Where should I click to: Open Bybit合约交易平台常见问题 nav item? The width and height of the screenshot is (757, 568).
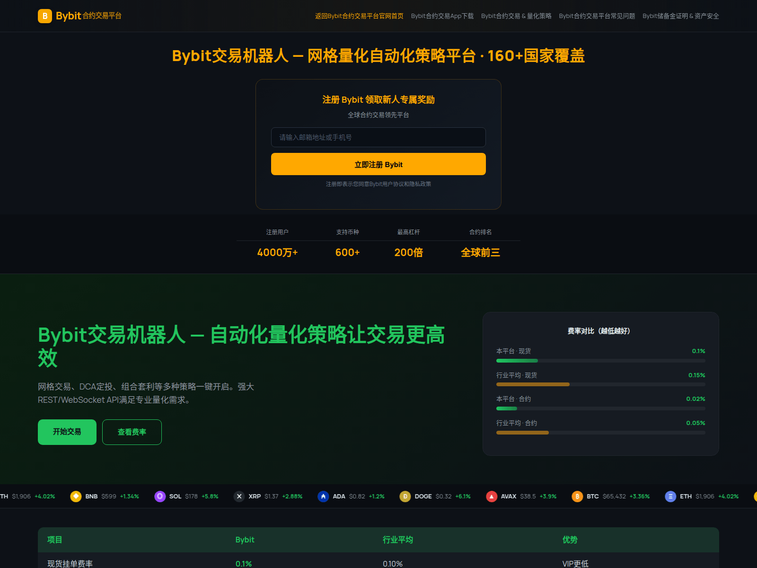(x=597, y=16)
